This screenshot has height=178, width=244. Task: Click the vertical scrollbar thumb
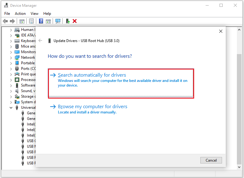click(x=239, y=109)
